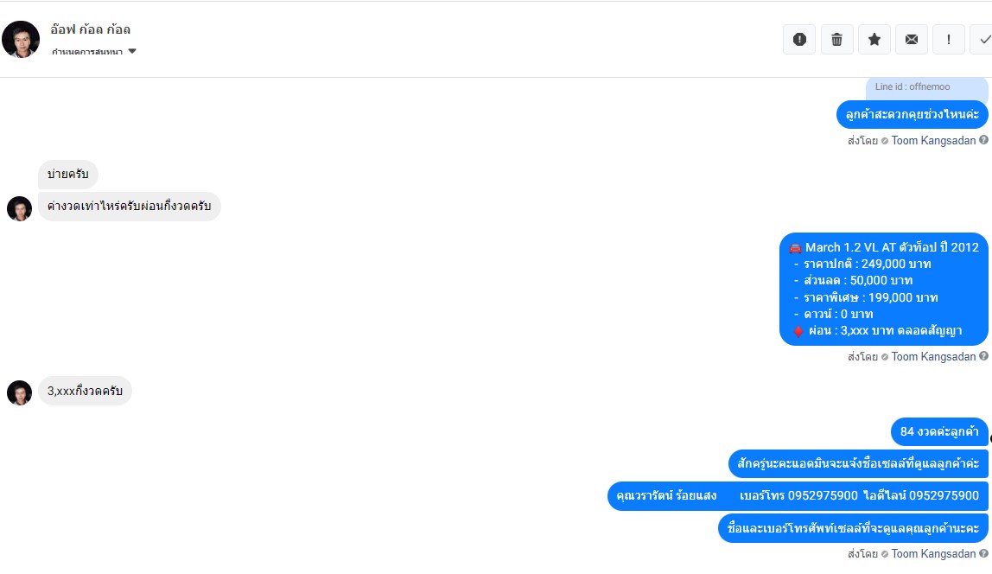Expand the dropdown arrow under the contact name
This screenshot has height=574, width=992.
pyautogui.click(x=131, y=51)
